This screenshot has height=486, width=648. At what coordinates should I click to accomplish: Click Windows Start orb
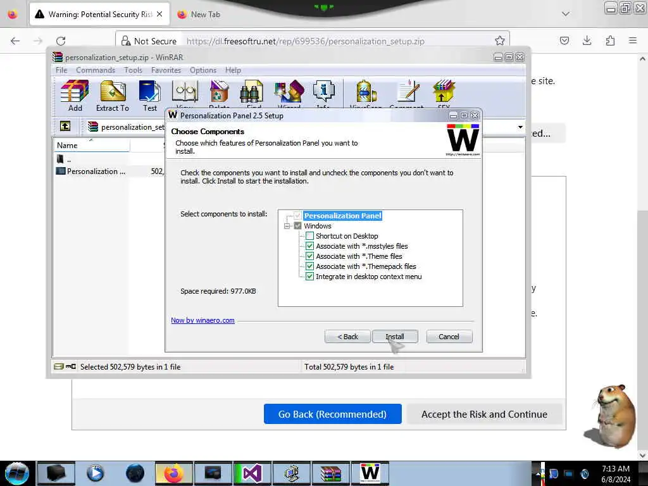click(x=17, y=473)
